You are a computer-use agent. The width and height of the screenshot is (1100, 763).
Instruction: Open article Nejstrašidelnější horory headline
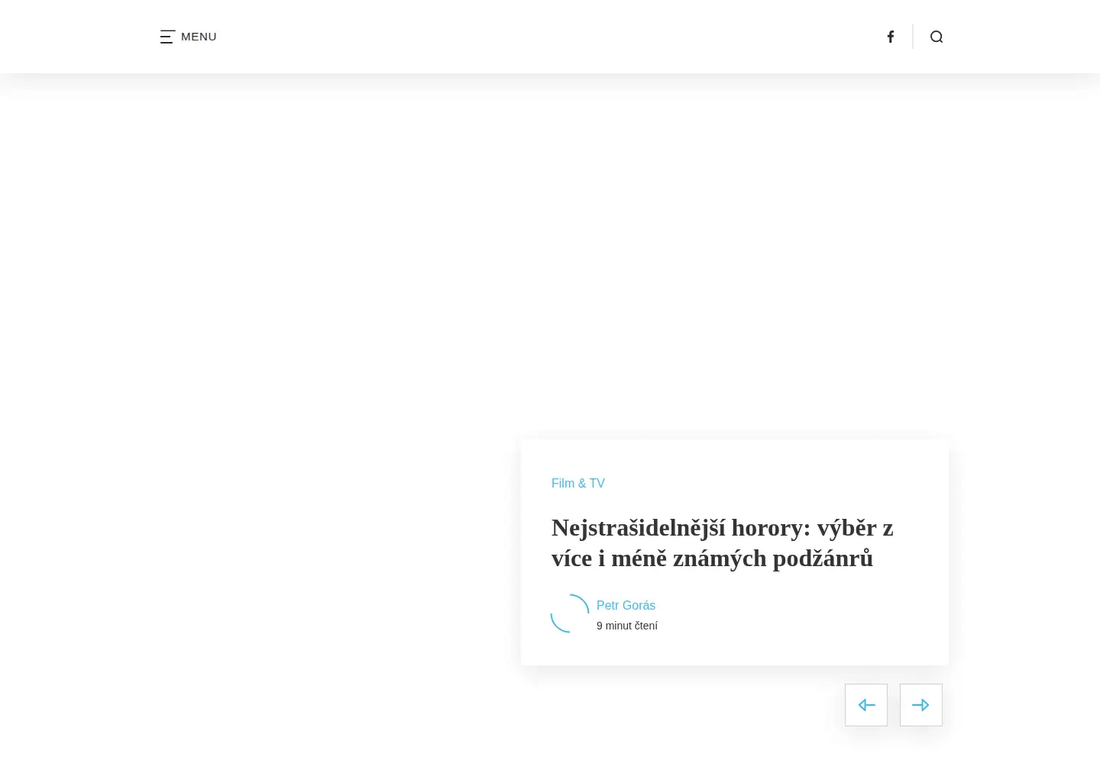[x=723, y=542]
